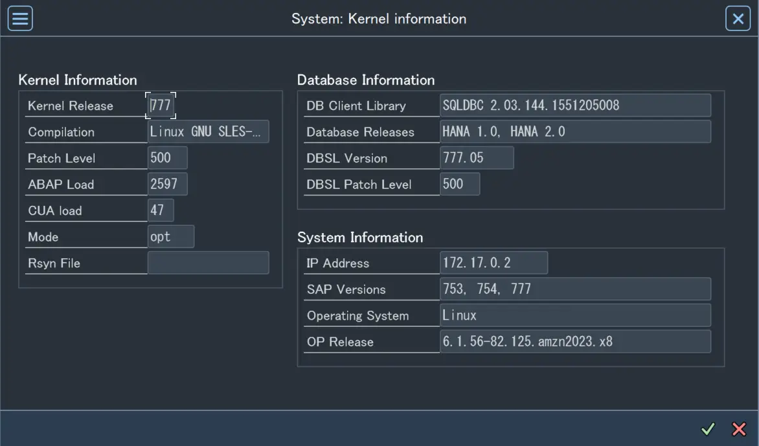The height and width of the screenshot is (446, 759).
Task: Click the Patch Level label
Action: click(62, 158)
